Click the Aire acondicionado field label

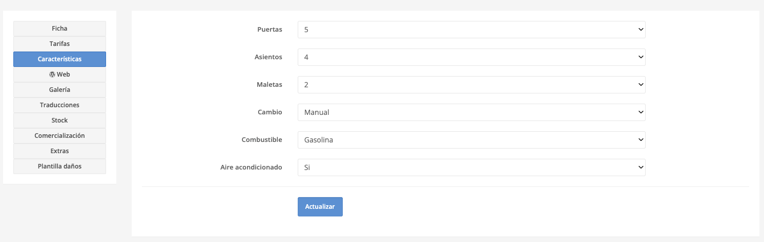[x=251, y=167]
